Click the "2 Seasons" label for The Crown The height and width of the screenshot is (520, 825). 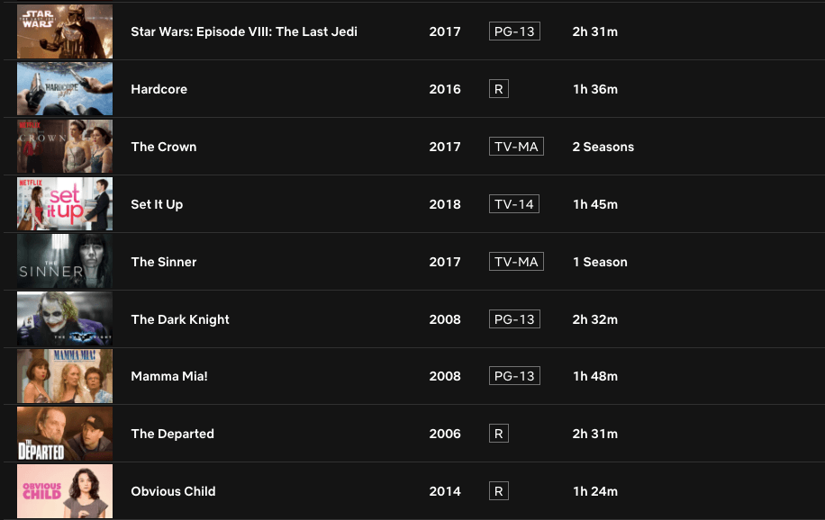tap(603, 147)
